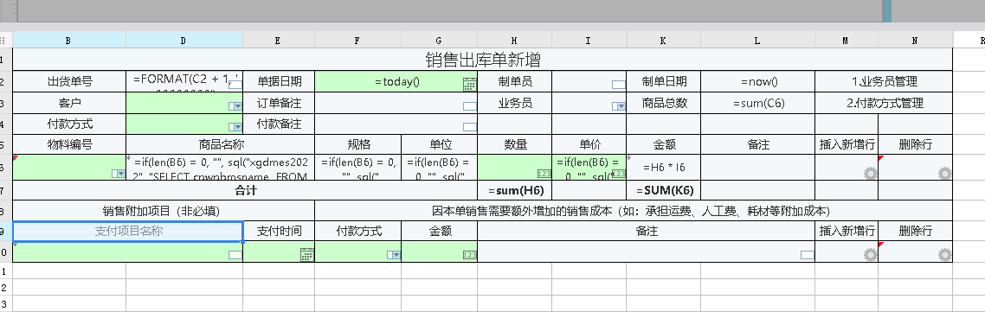Open the 物料编号 dropdown in row 6
This screenshot has height=312, width=985.
(119, 174)
